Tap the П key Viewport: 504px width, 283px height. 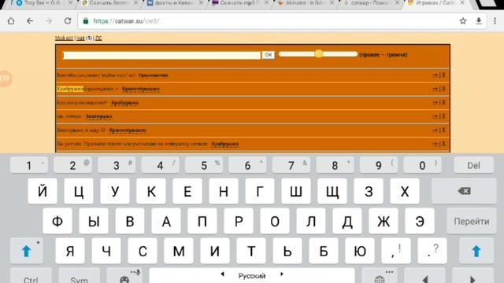coord(202,221)
